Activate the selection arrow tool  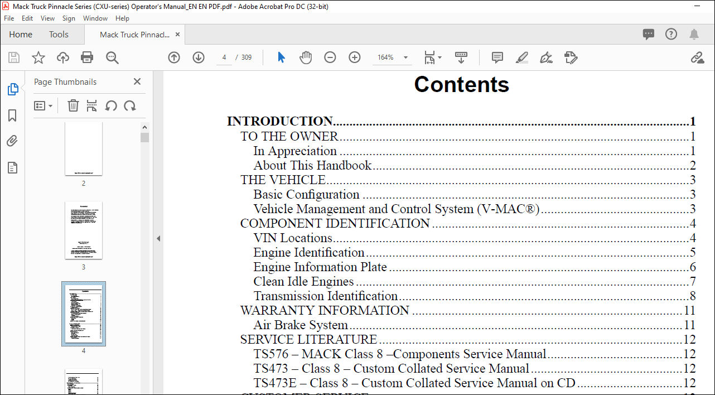[281, 57]
